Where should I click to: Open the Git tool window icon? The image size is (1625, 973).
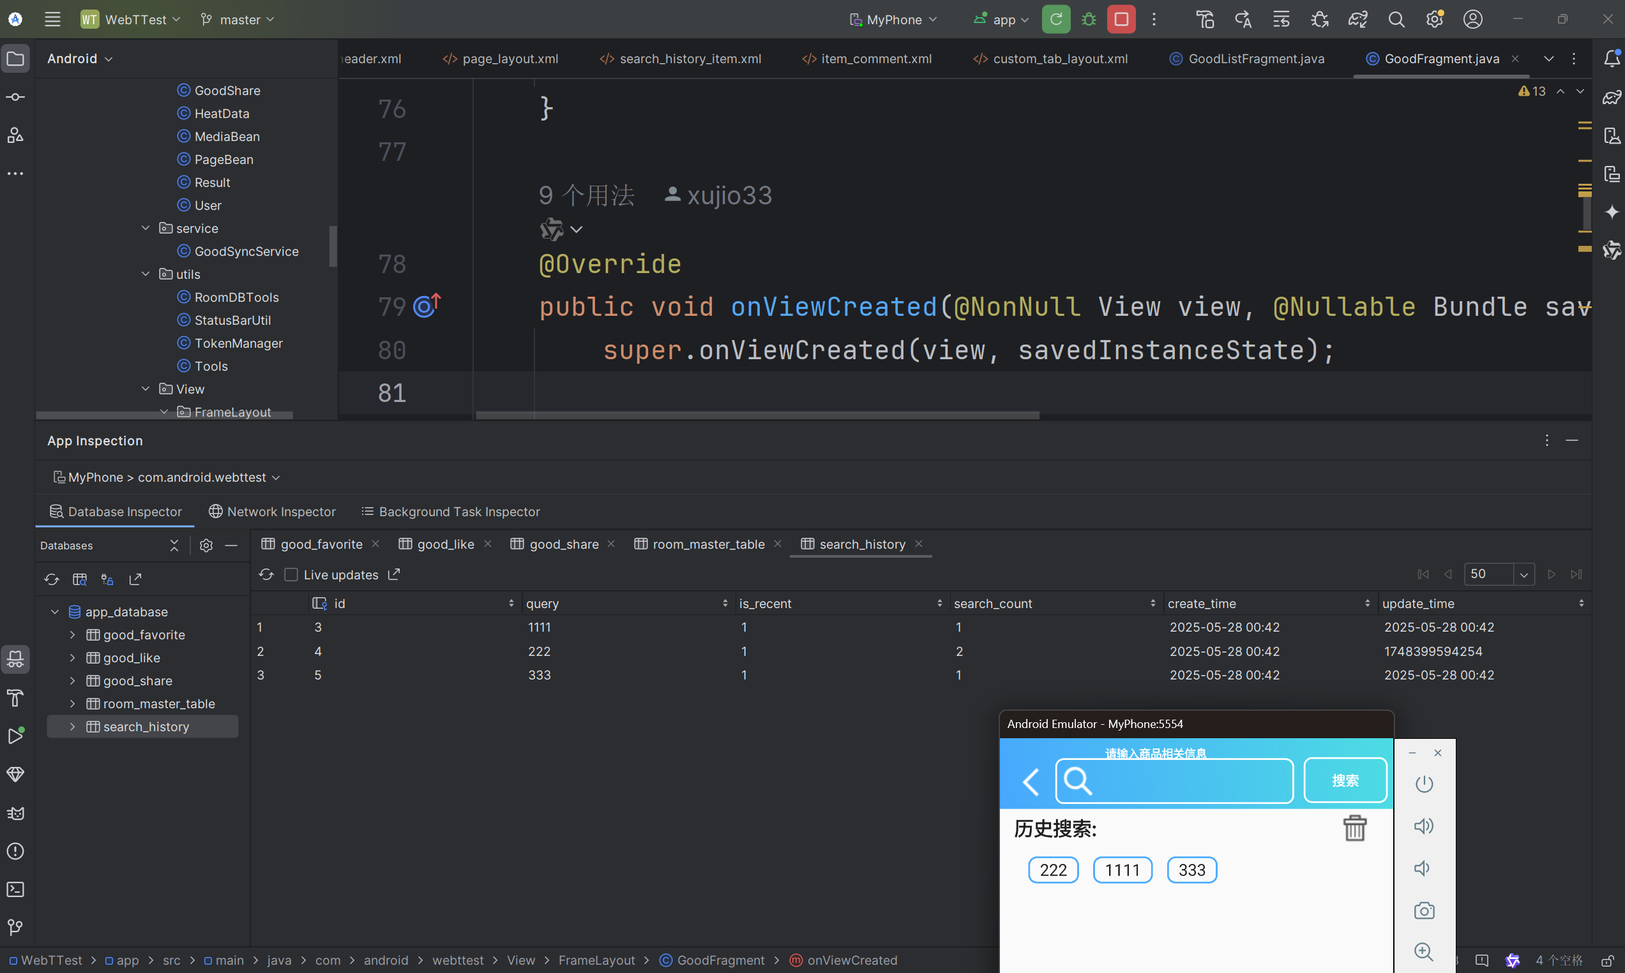pos(15,927)
